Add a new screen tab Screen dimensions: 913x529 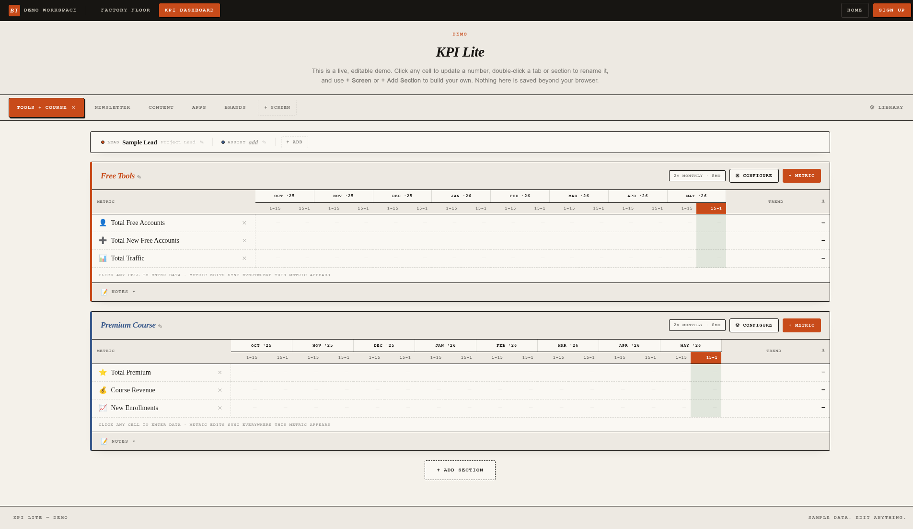pos(277,107)
